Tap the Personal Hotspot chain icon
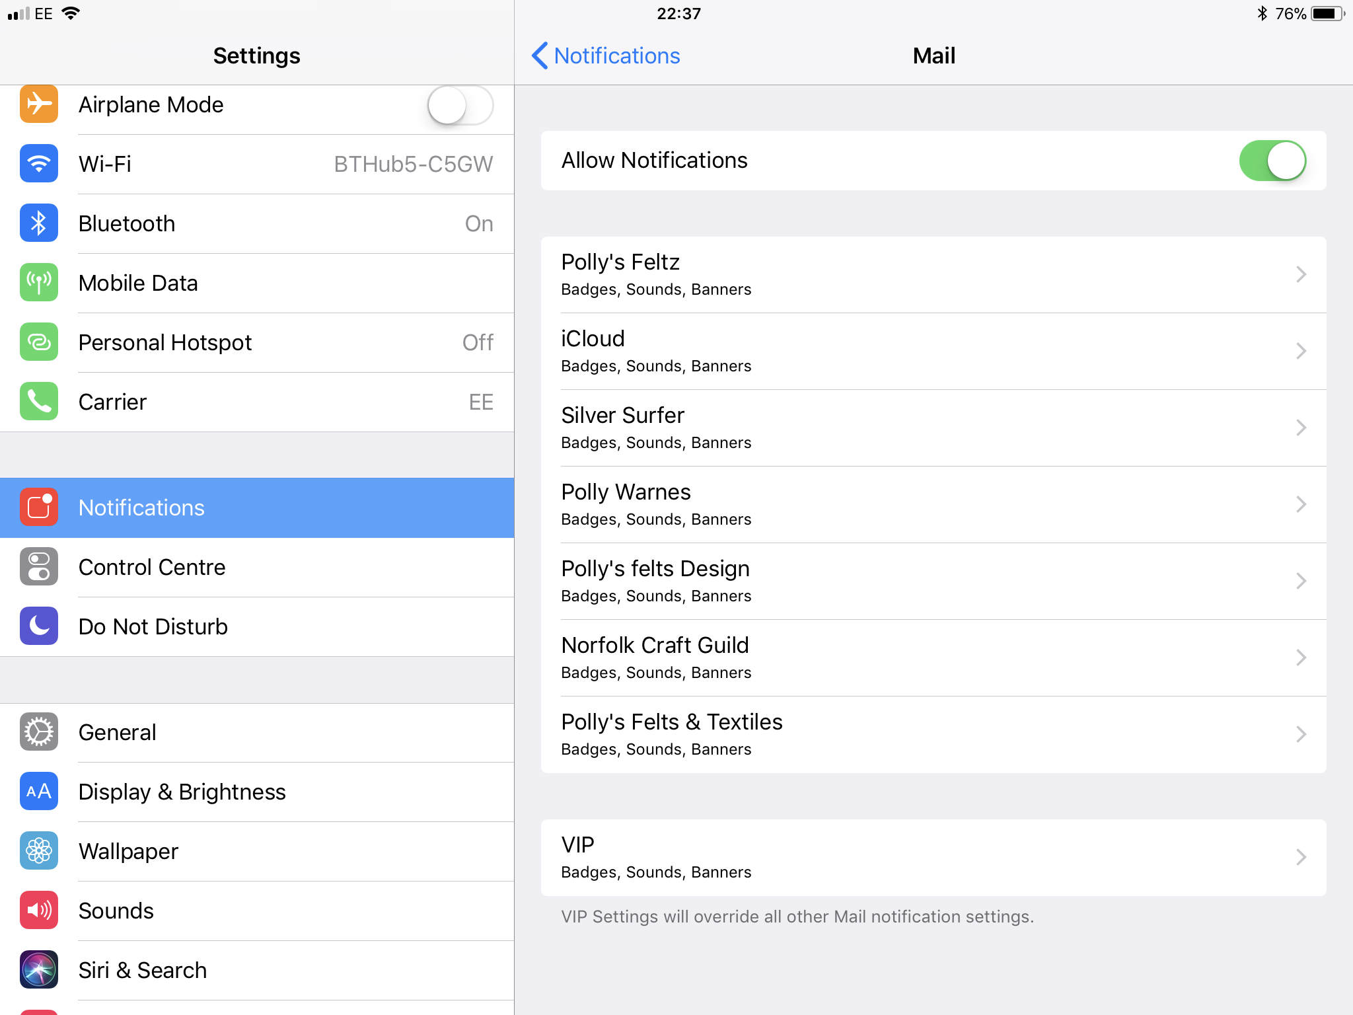This screenshot has height=1015, width=1353. pos(39,342)
